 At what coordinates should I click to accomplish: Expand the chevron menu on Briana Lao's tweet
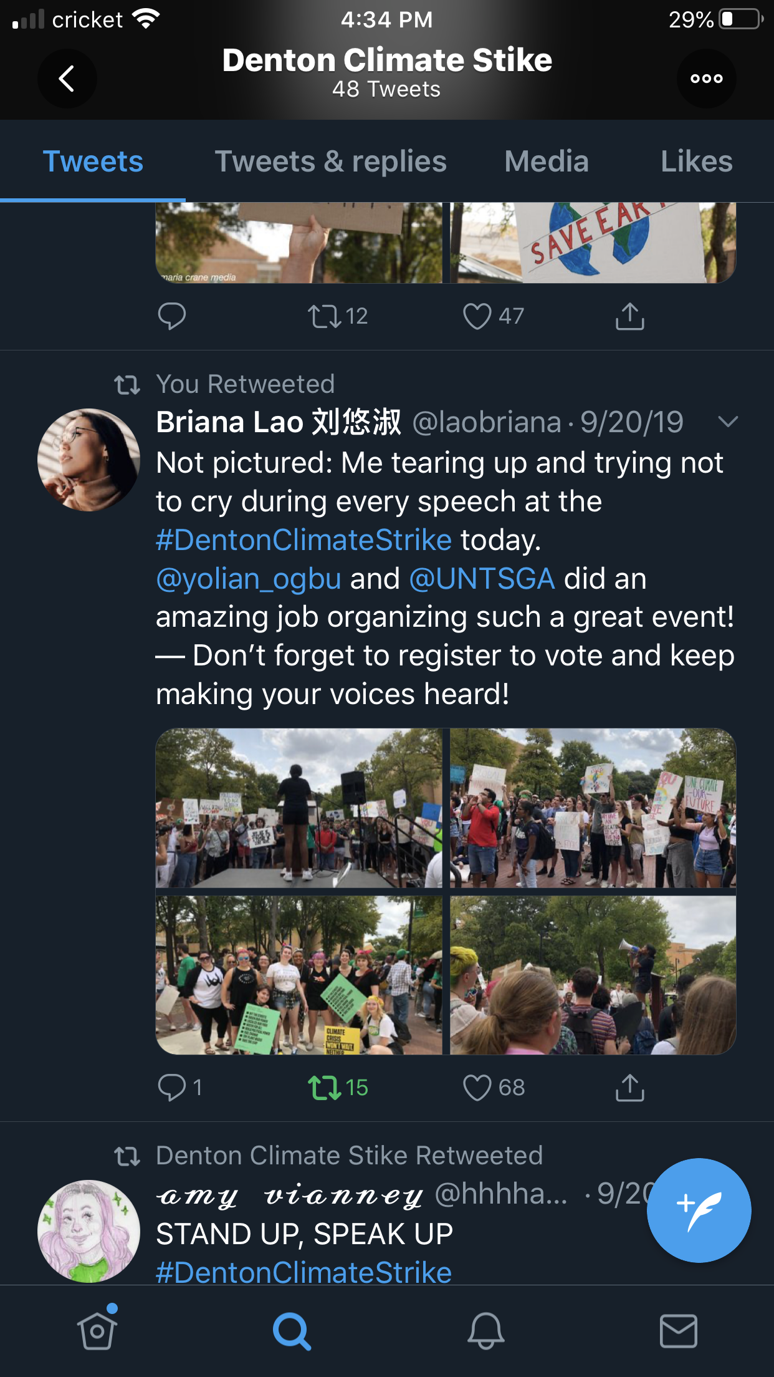728,422
